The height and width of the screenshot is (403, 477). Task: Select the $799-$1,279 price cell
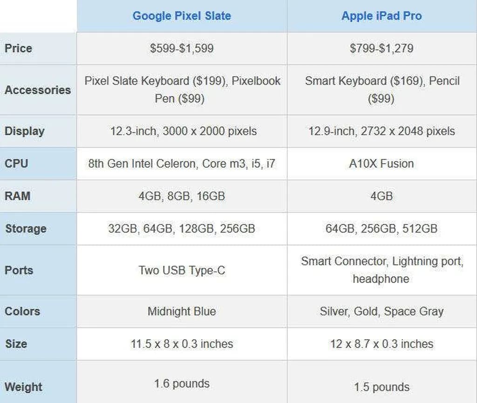tap(382, 48)
